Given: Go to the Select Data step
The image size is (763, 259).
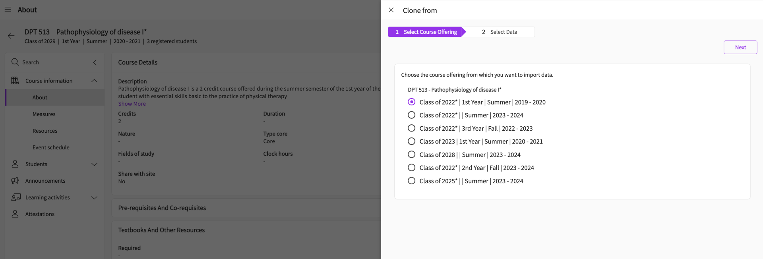Looking at the screenshot, I should [500, 32].
